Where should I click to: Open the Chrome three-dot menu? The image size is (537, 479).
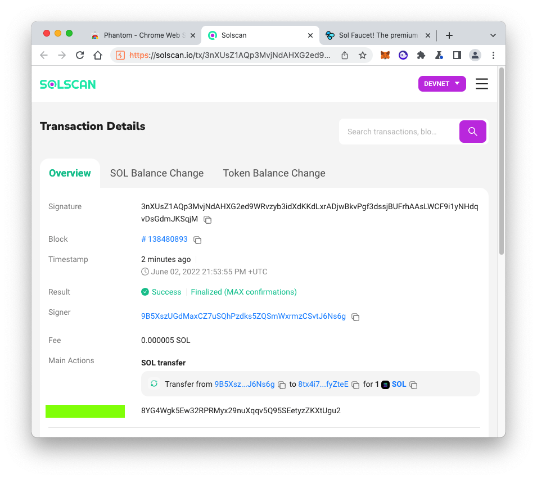[493, 55]
